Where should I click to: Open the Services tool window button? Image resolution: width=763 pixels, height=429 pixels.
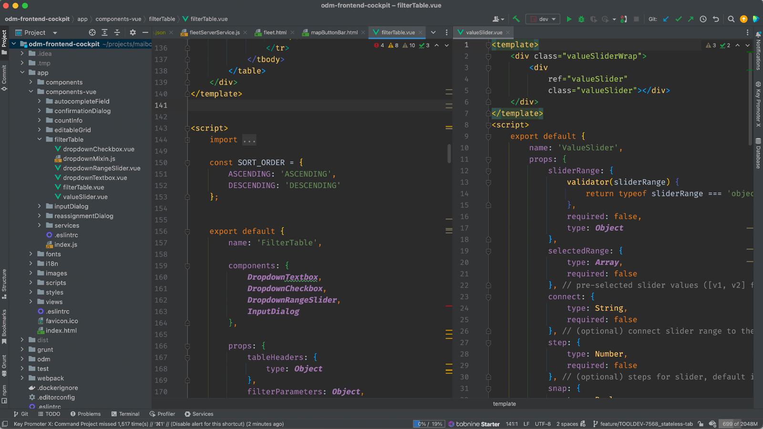pyautogui.click(x=199, y=414)
